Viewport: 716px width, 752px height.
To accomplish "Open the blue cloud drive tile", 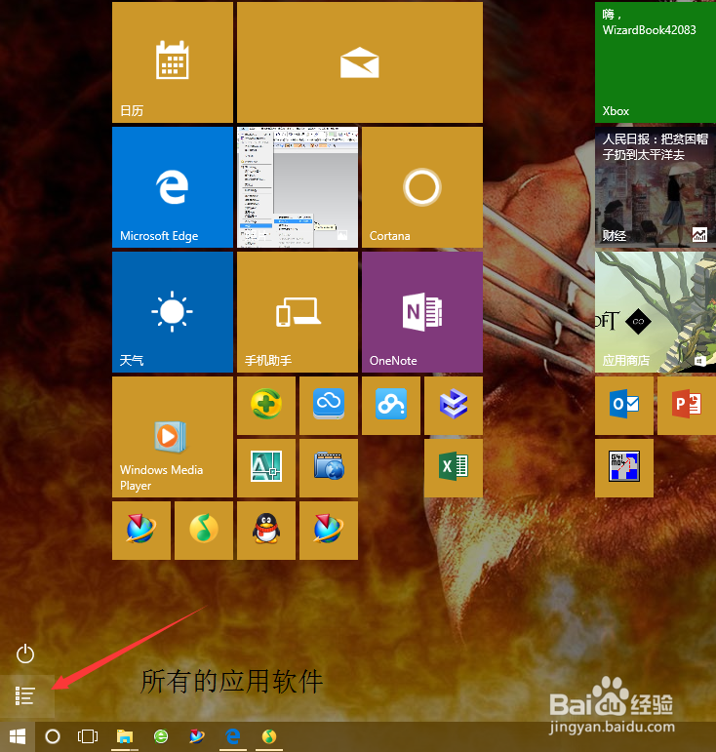I will click(x=329, y=406).
